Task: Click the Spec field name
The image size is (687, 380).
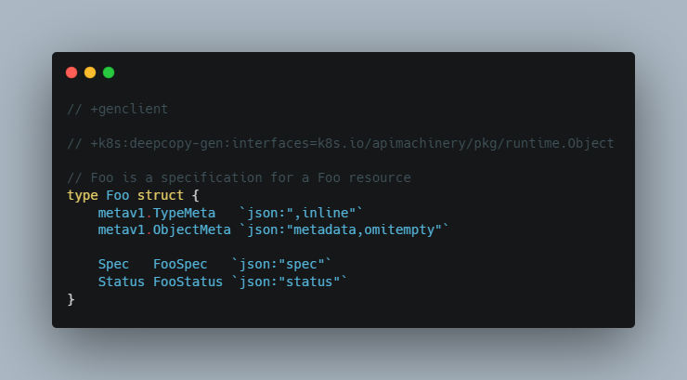Action: tap(113, 264)
